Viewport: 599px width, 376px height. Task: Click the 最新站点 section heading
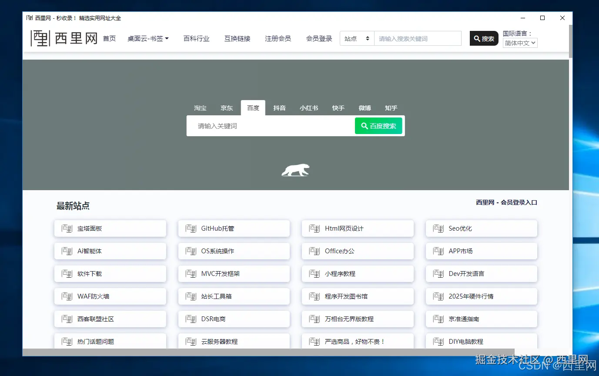[x=73, y=206]
